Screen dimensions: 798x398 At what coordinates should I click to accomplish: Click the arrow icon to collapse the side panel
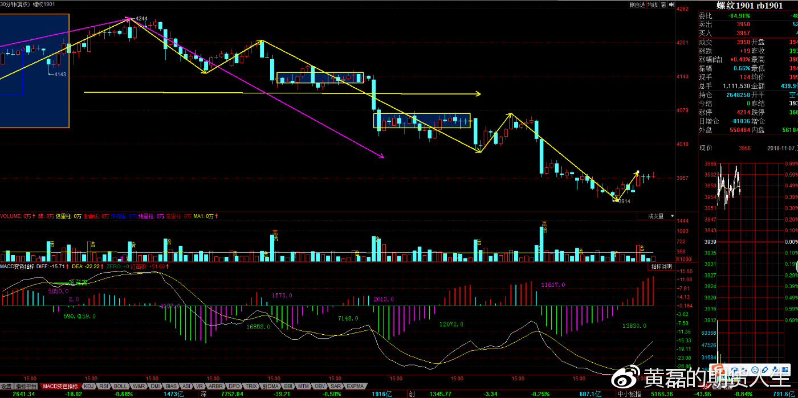[x=671, y=5]
